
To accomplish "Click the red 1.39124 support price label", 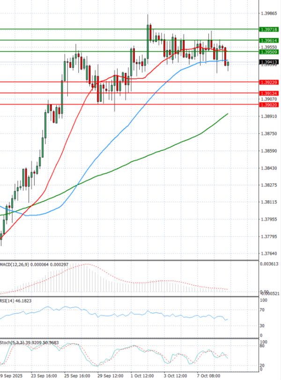I will [269, 94].
